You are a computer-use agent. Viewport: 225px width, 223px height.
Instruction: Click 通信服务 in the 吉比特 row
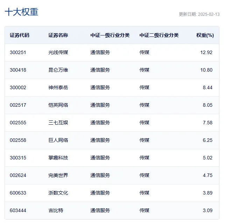pyautogui.click(x=100, y=211)
